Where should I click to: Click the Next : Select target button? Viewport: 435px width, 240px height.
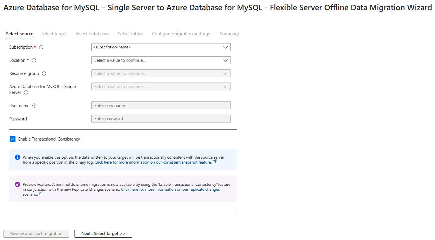point(103,234)
